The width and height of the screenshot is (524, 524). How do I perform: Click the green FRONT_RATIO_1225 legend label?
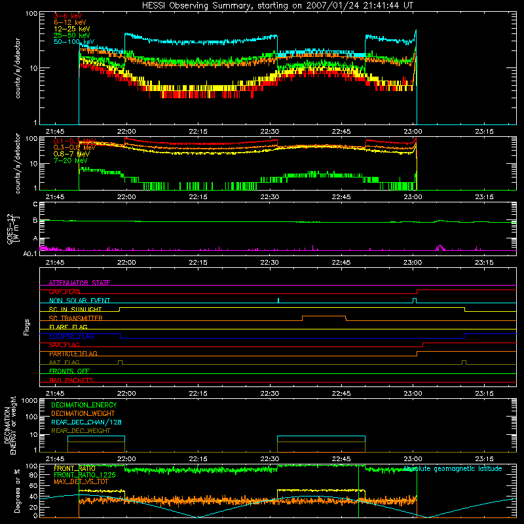coord(84,475)
